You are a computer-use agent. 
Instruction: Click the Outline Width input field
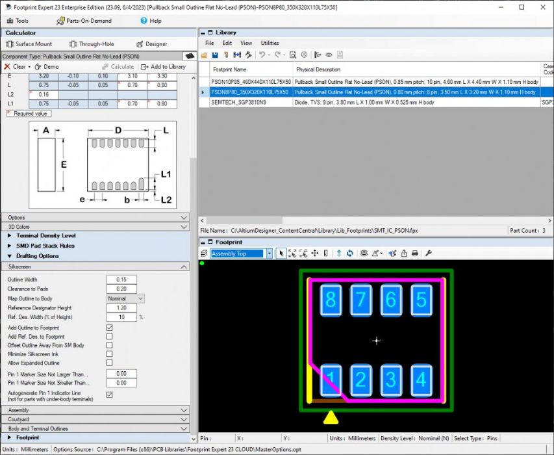(121, 279)
